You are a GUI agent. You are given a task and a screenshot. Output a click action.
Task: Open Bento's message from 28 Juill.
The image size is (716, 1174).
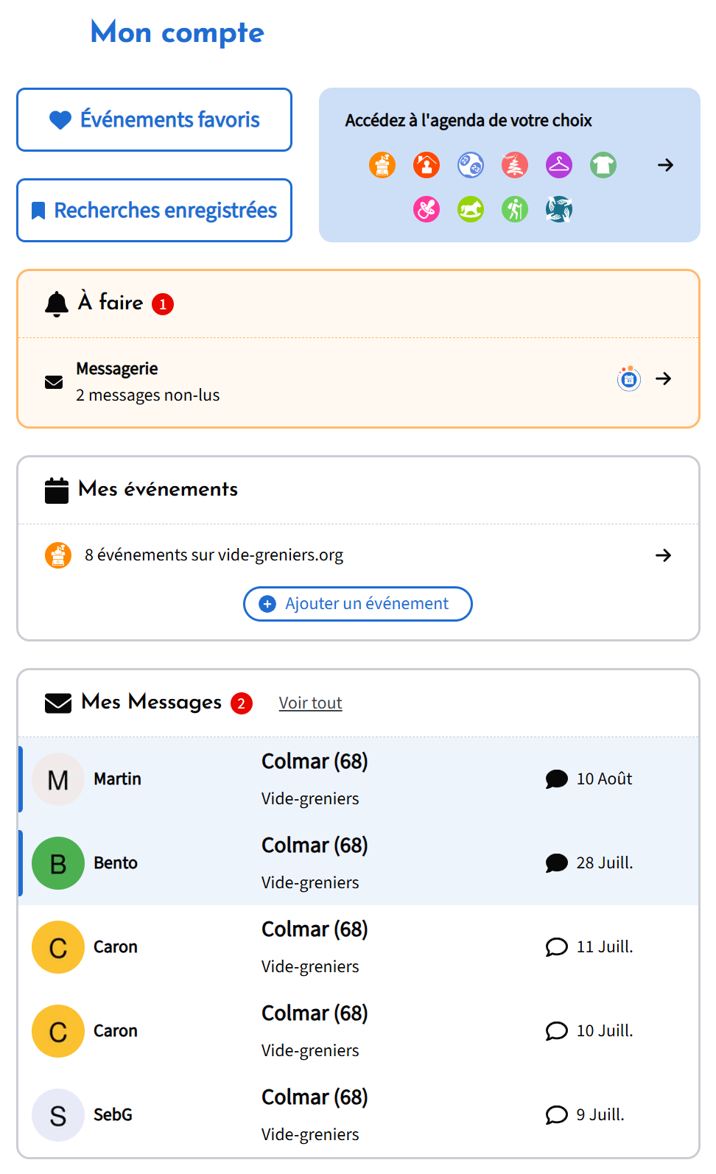[x=358, y=863]
